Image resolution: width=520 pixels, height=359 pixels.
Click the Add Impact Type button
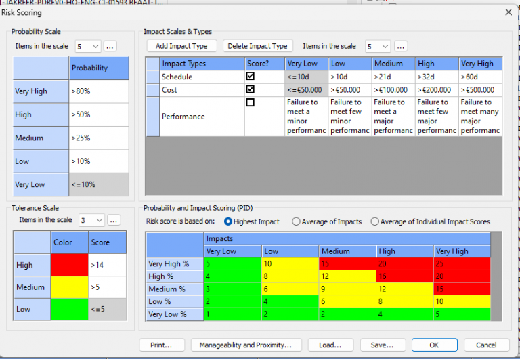pyautogui.click(x=181, y=46)
